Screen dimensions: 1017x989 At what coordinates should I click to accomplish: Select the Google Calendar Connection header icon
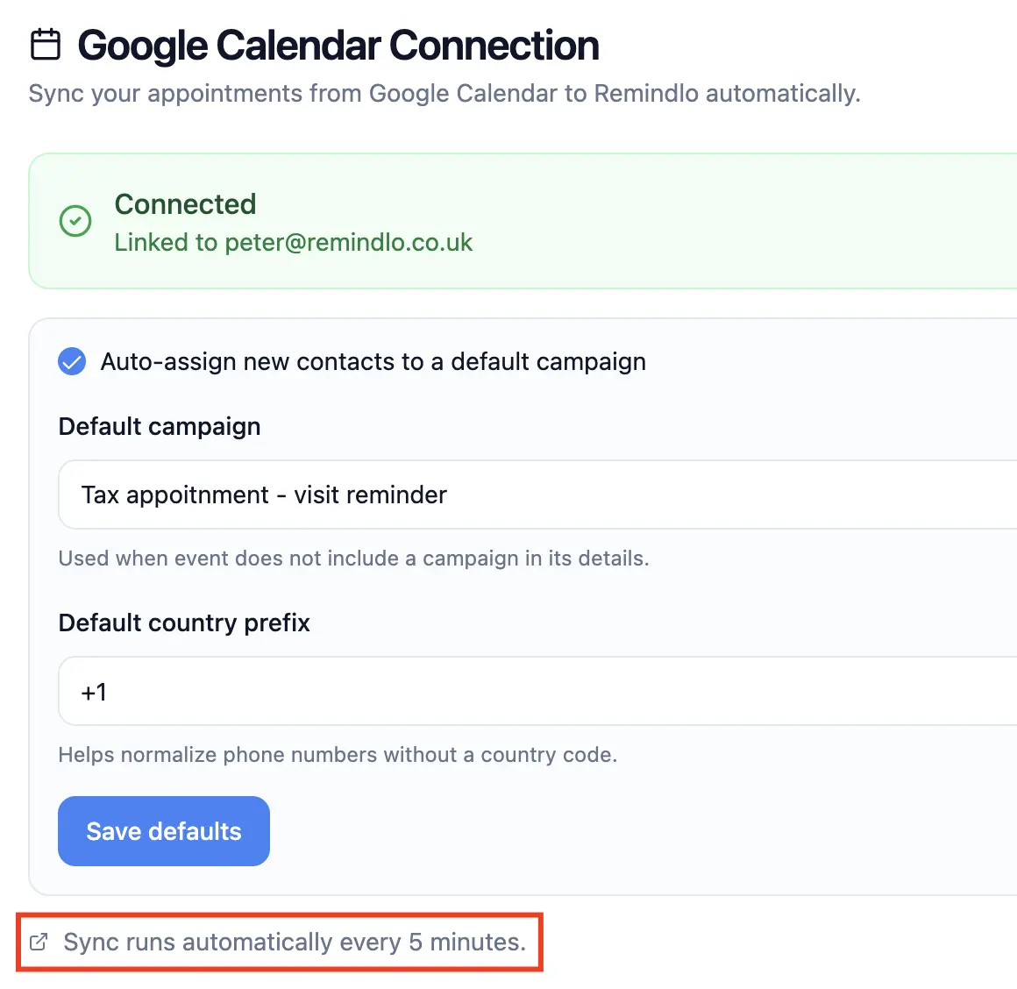(x=45, y=44)
